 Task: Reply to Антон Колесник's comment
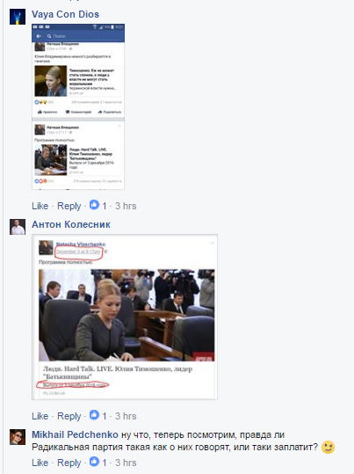[x=69, y=416]
